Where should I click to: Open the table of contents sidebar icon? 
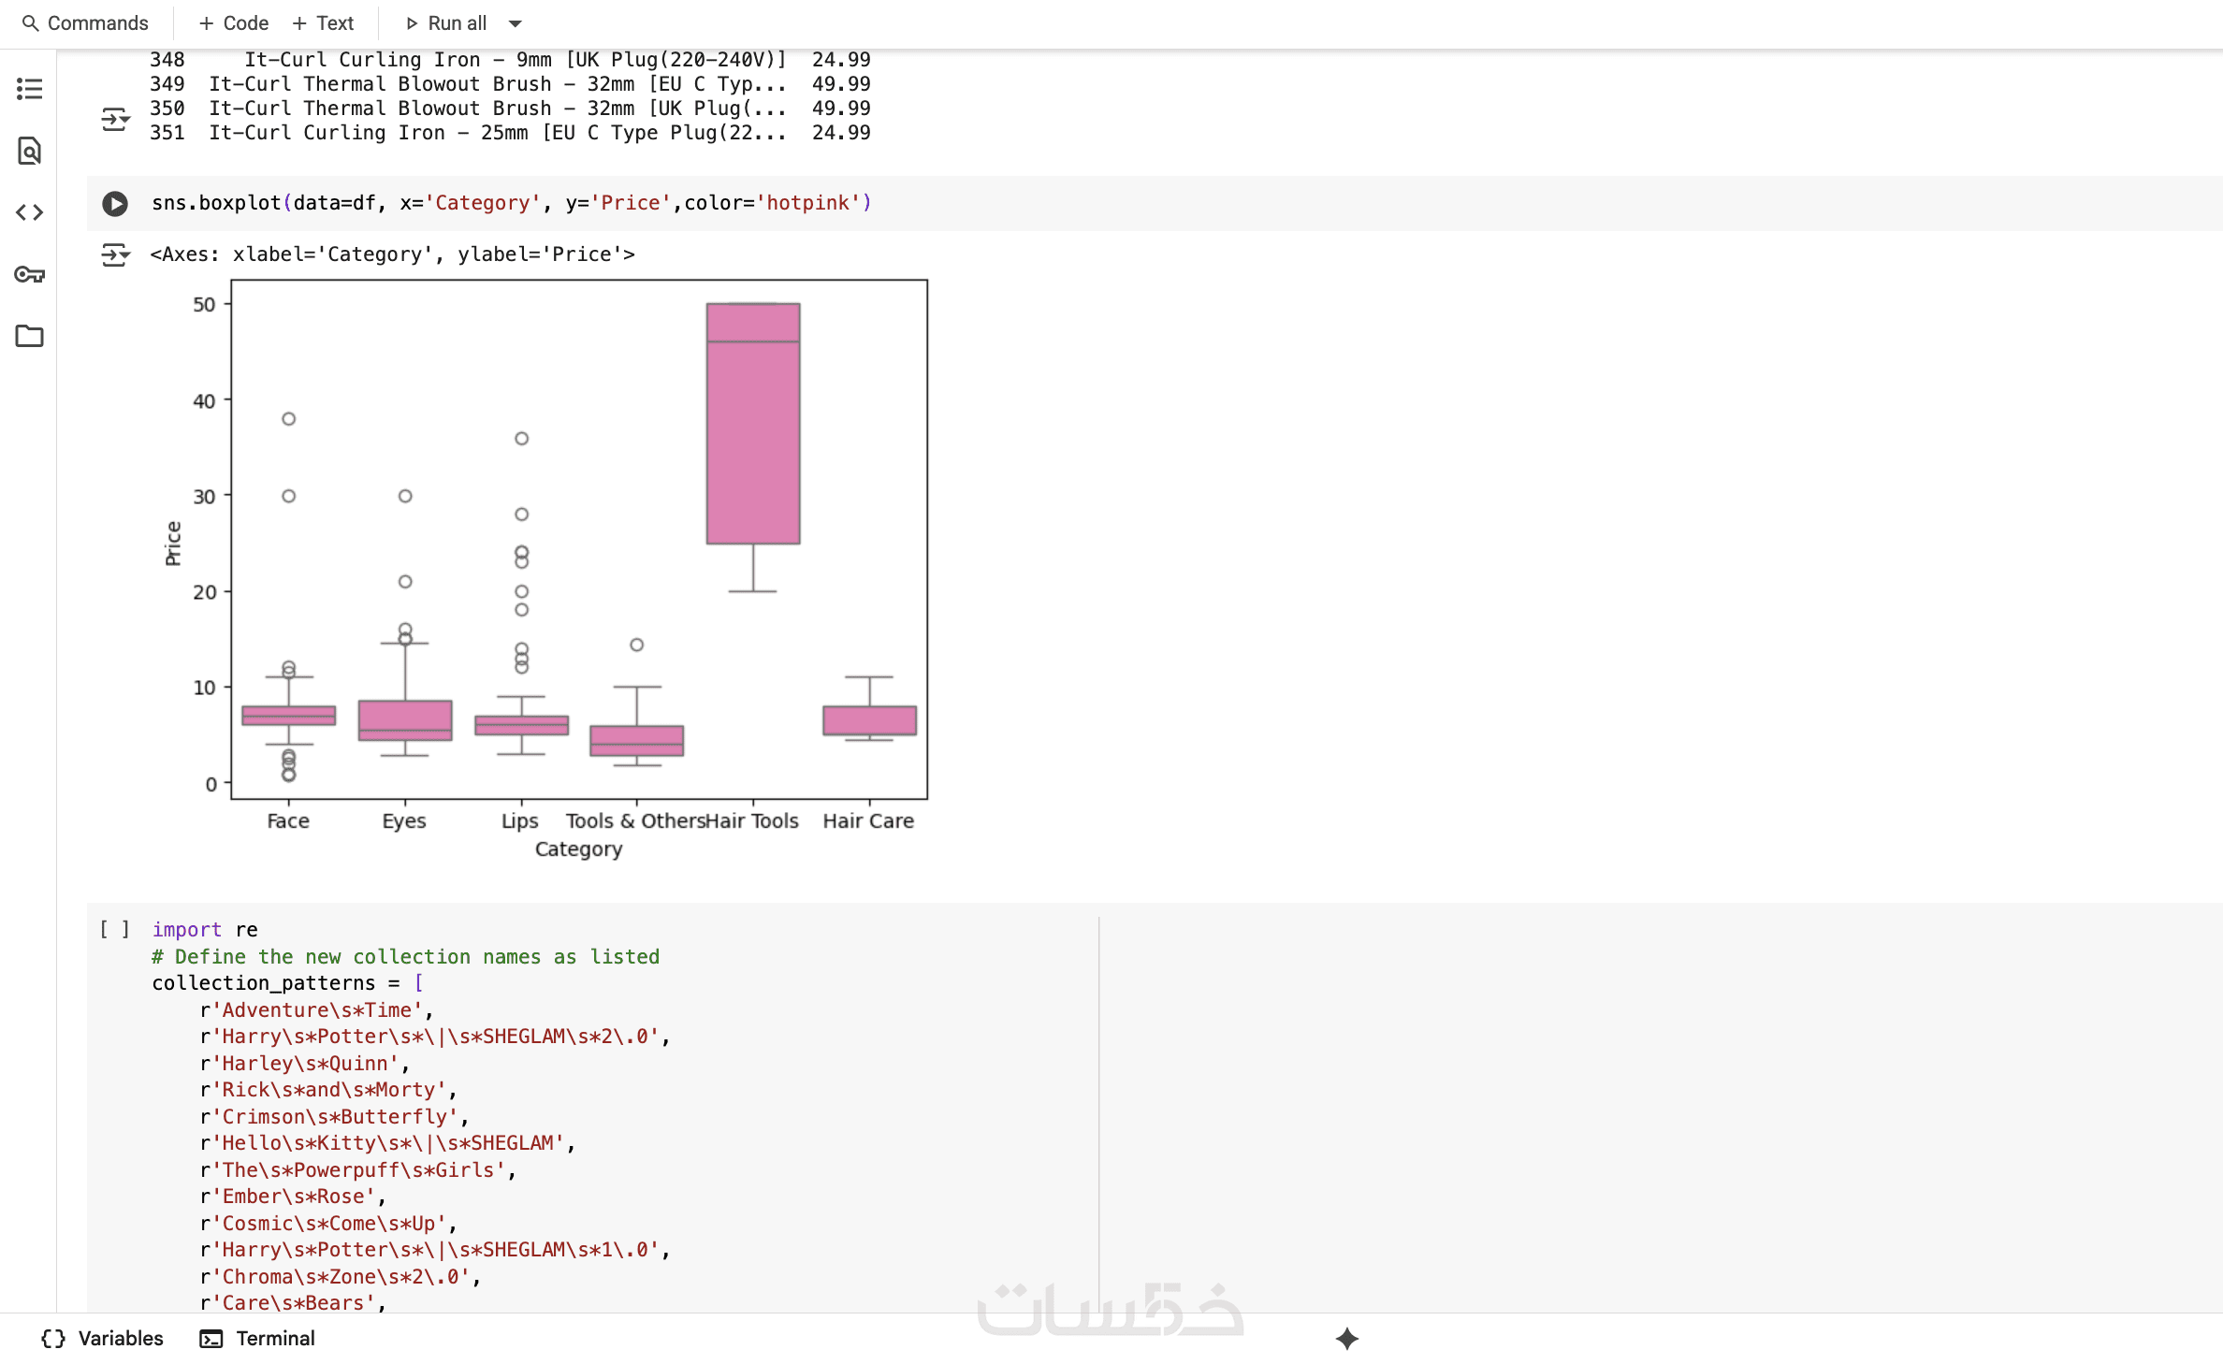pyautogui.click(x=29, y=89)
